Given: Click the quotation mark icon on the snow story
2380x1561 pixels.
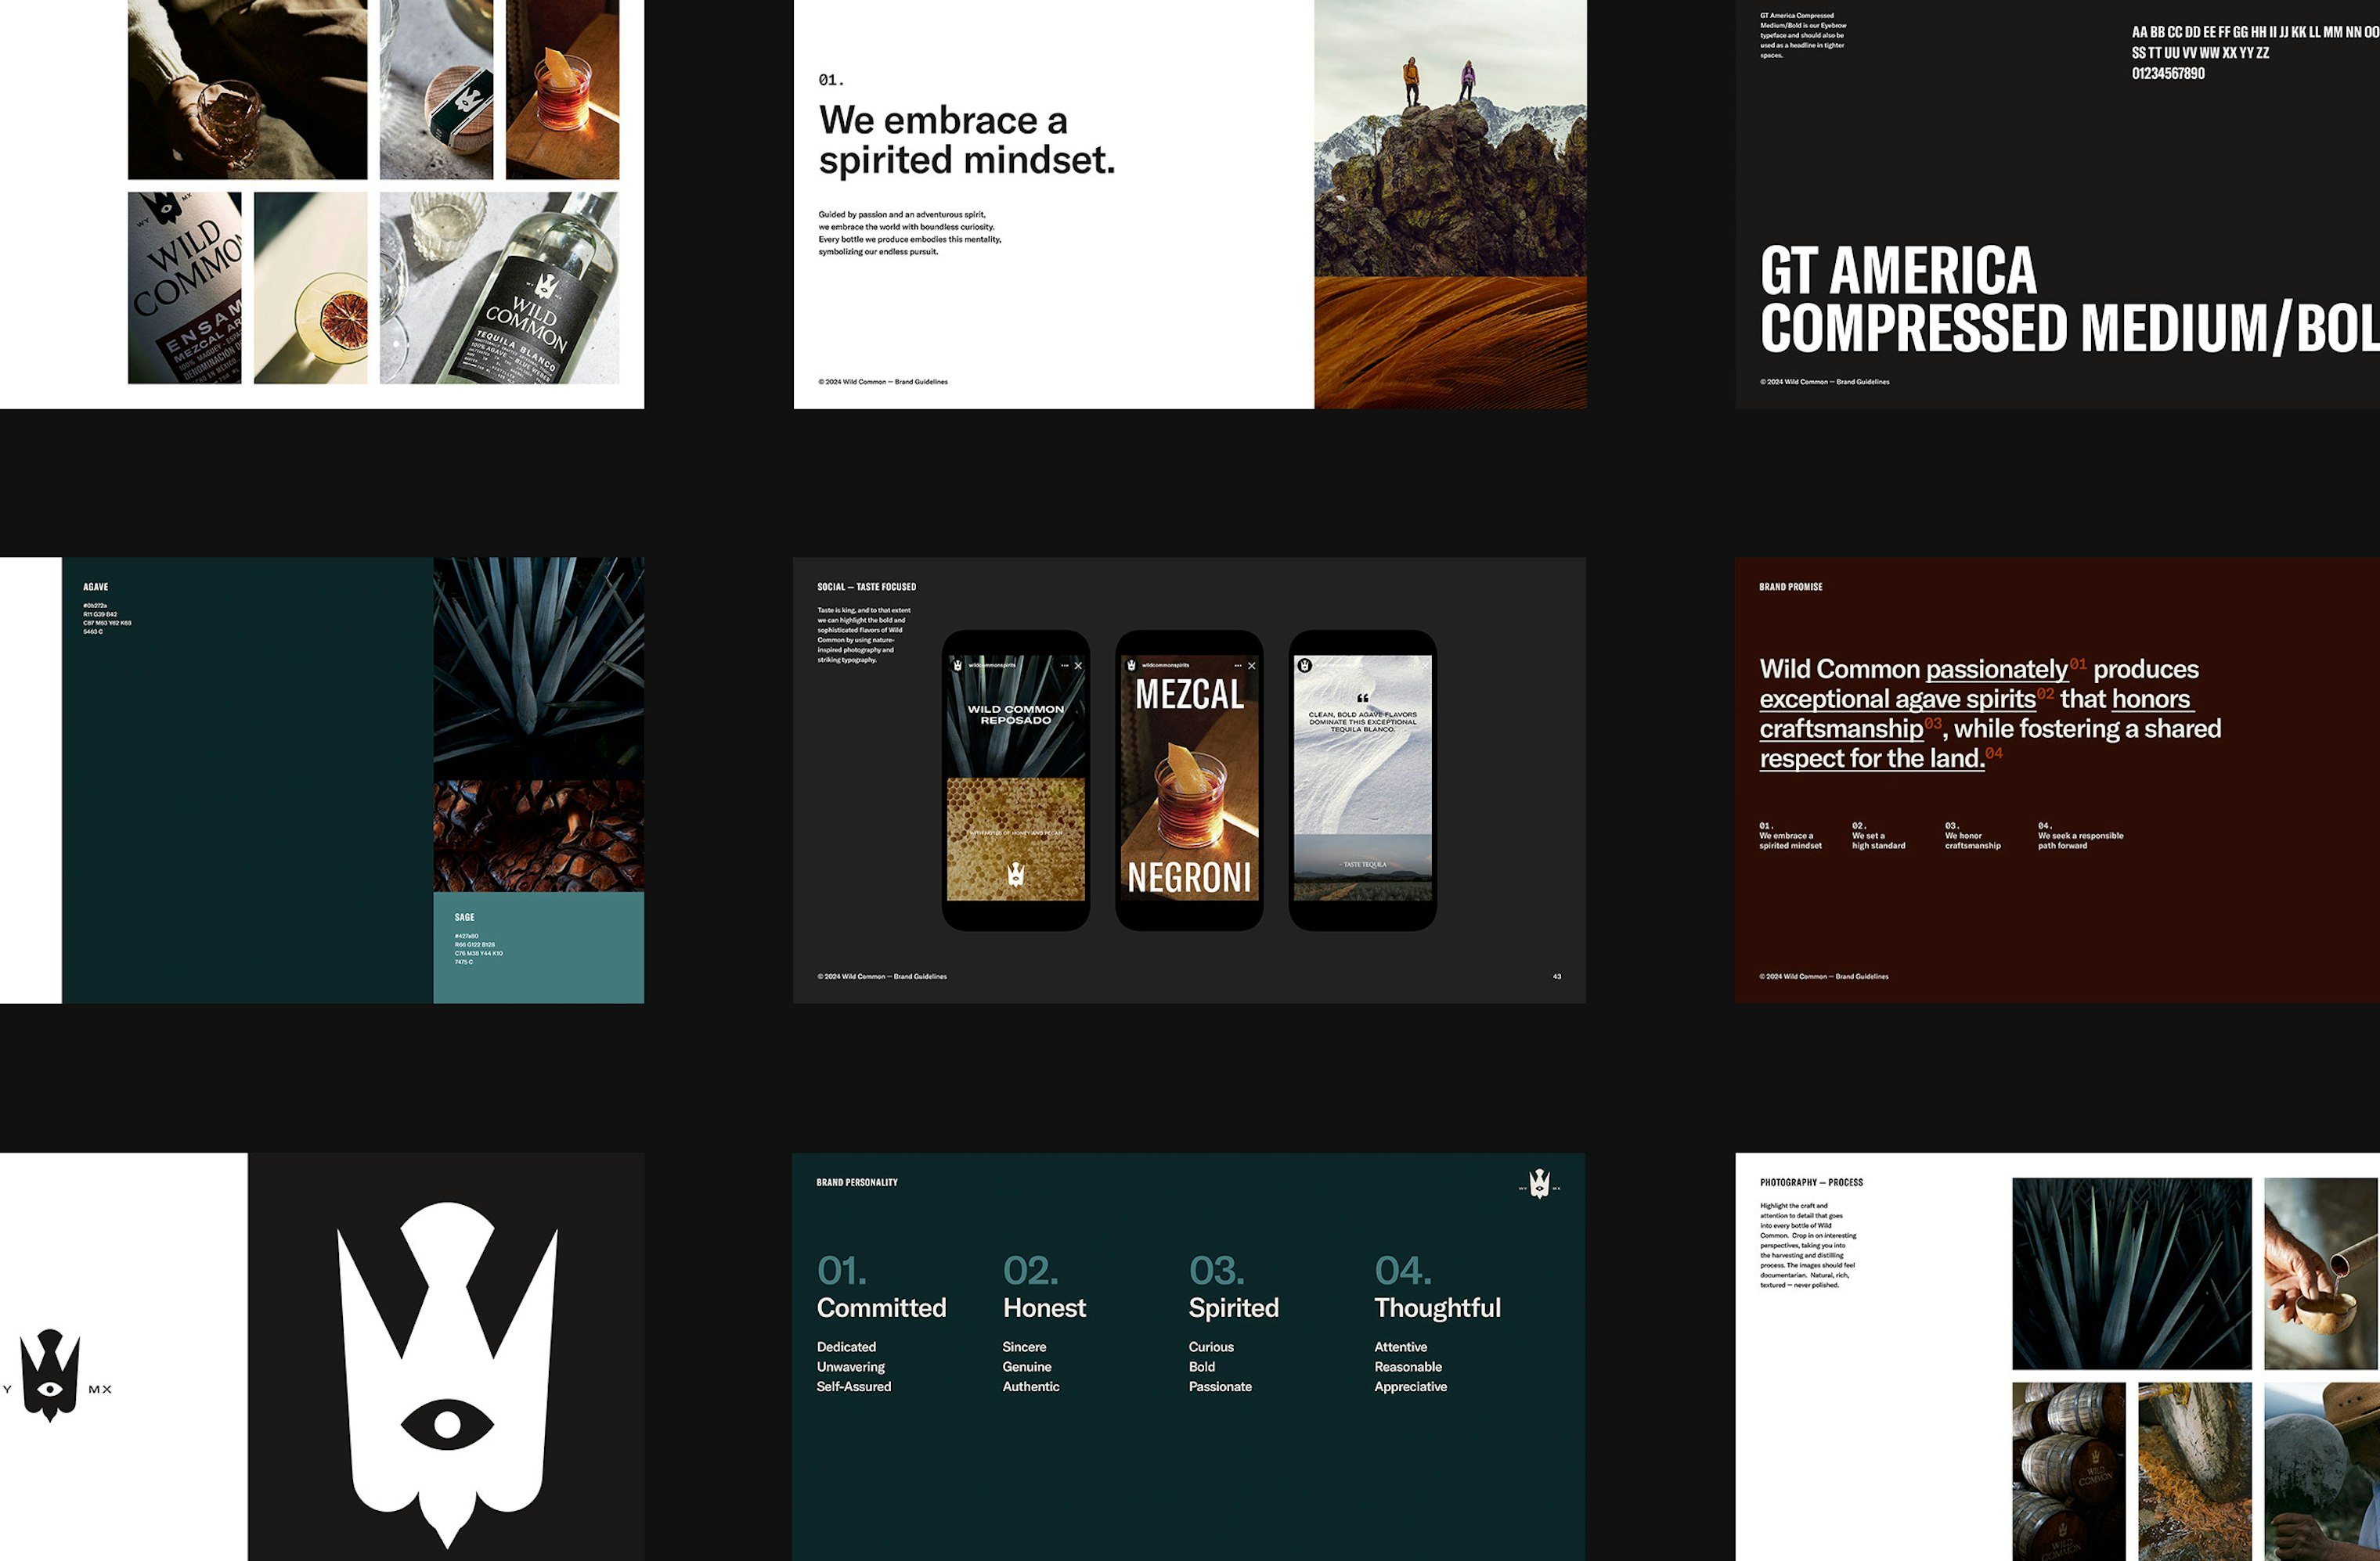Looking at the screenshot, I should click(x=1363, y=699).
